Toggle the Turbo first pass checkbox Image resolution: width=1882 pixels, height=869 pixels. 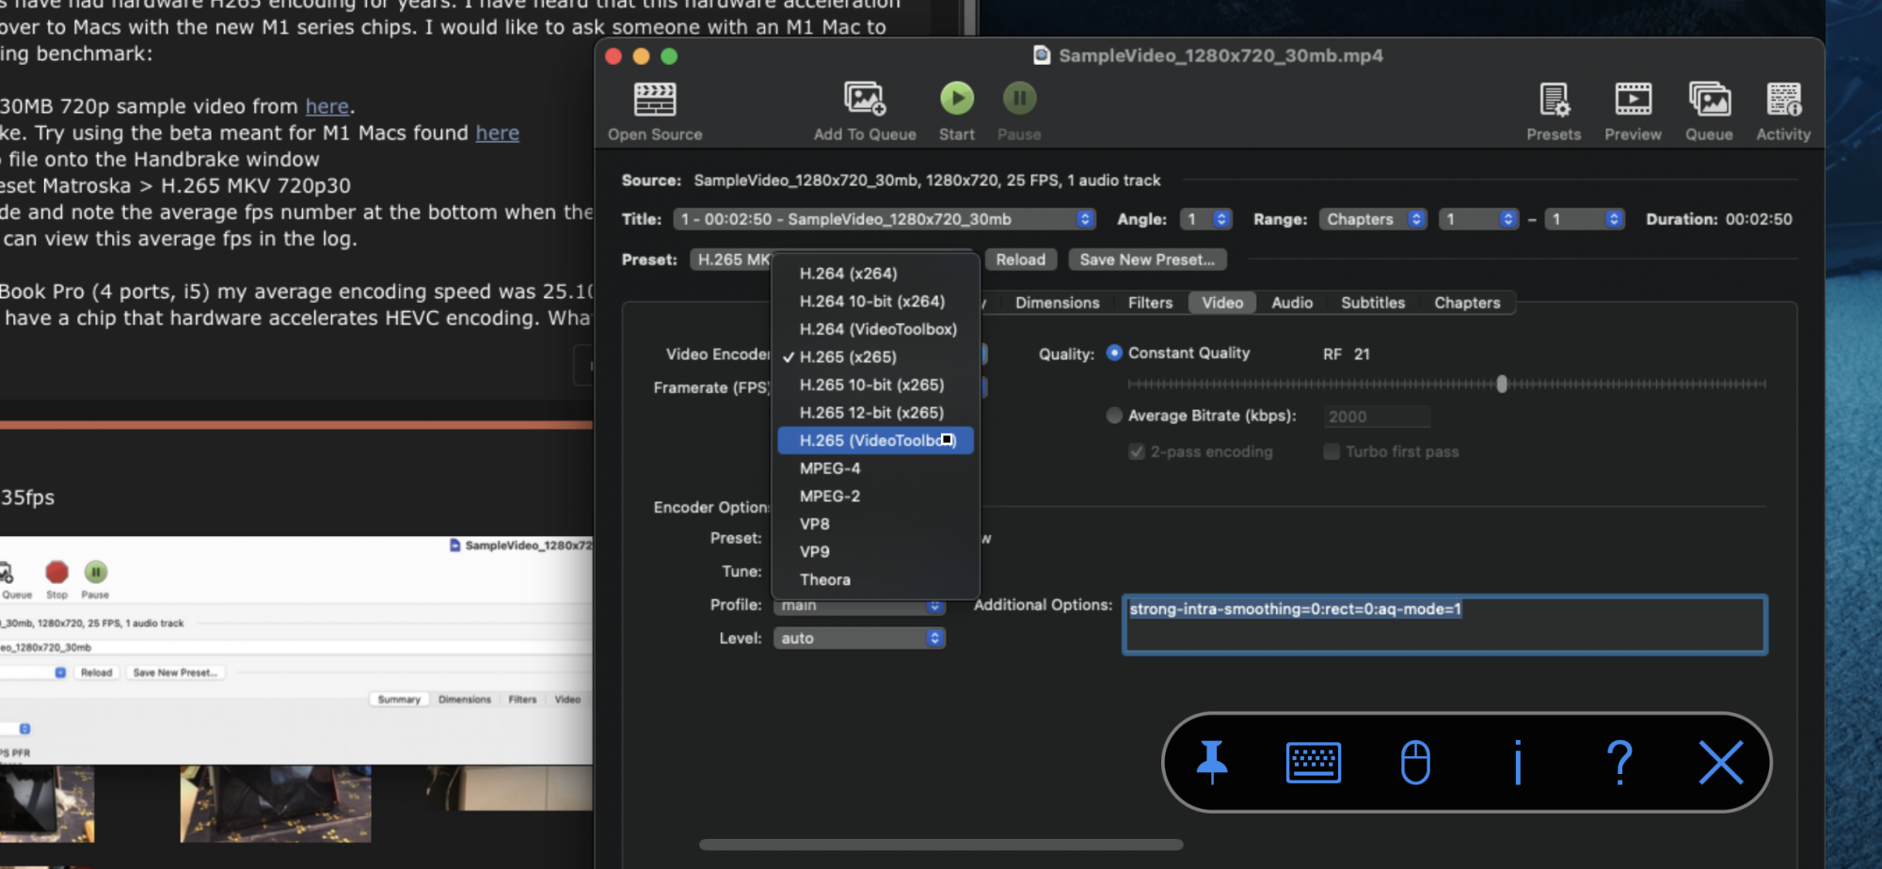tap(1332, 451)
